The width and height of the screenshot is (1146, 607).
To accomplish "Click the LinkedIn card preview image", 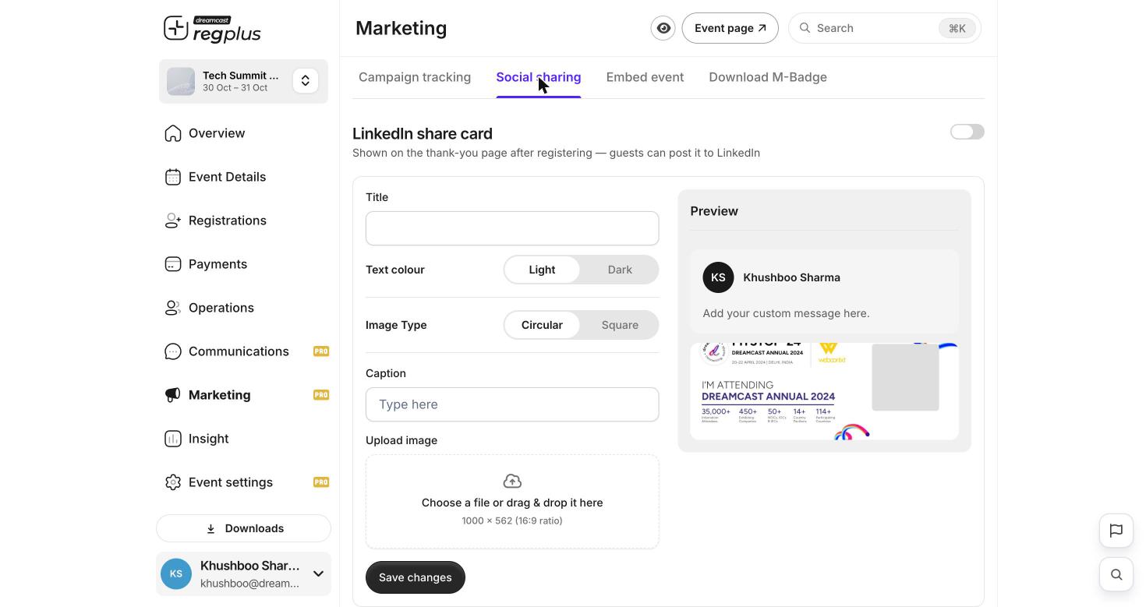I will tap(824, 391).
